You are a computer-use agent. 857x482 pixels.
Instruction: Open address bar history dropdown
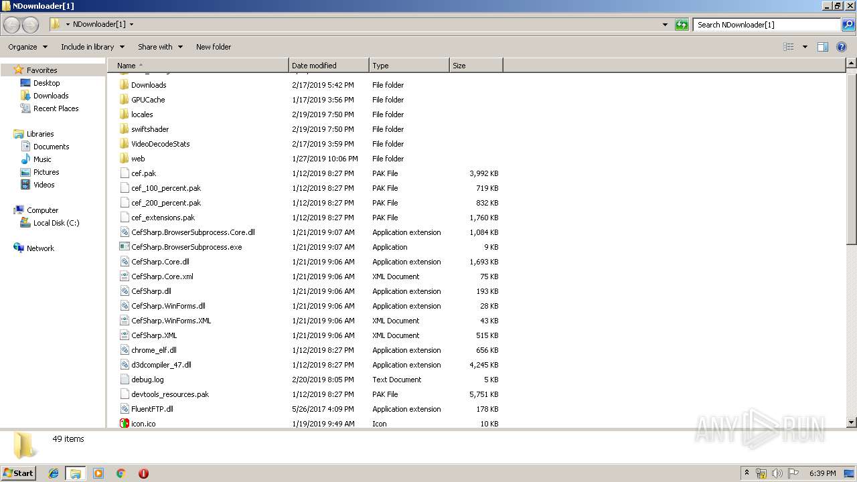coord(665,25)
